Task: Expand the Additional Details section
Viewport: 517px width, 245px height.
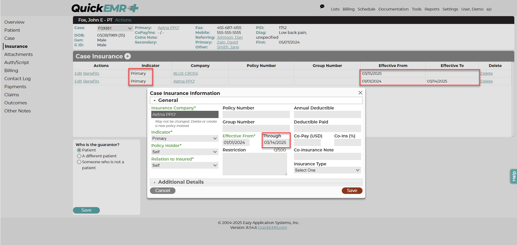Action: pos(256,182)
